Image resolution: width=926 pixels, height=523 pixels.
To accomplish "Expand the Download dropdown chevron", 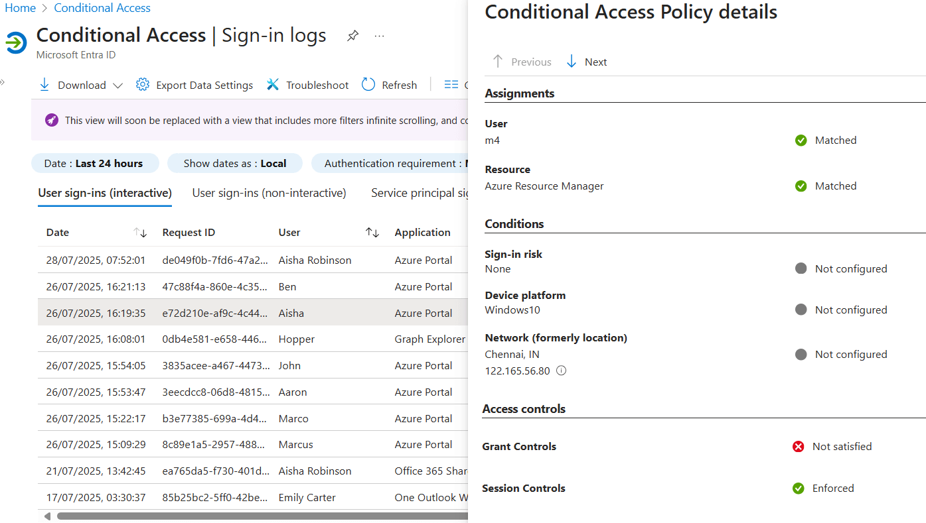I will tap(117, 85).
